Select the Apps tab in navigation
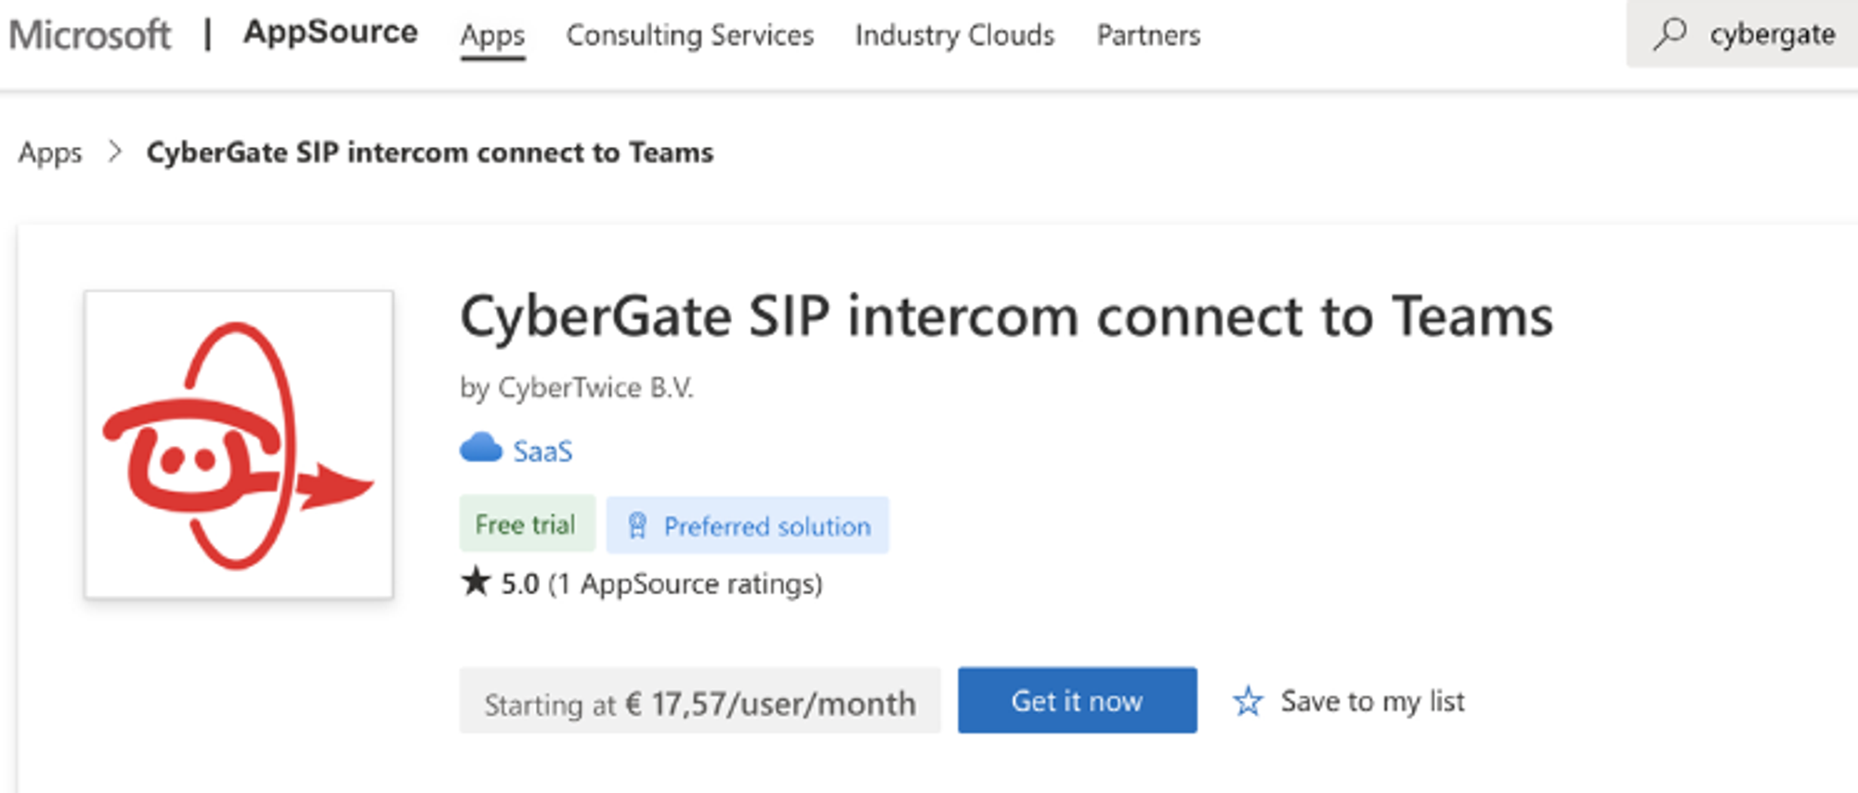 click(492, 35)
